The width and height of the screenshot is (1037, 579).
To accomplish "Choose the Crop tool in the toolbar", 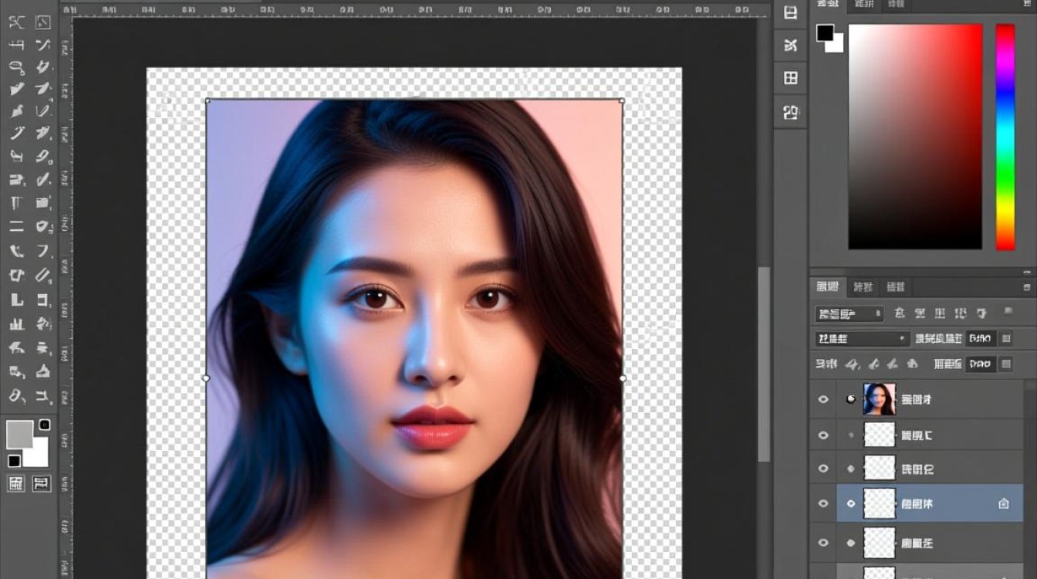I will coord(15,44).
